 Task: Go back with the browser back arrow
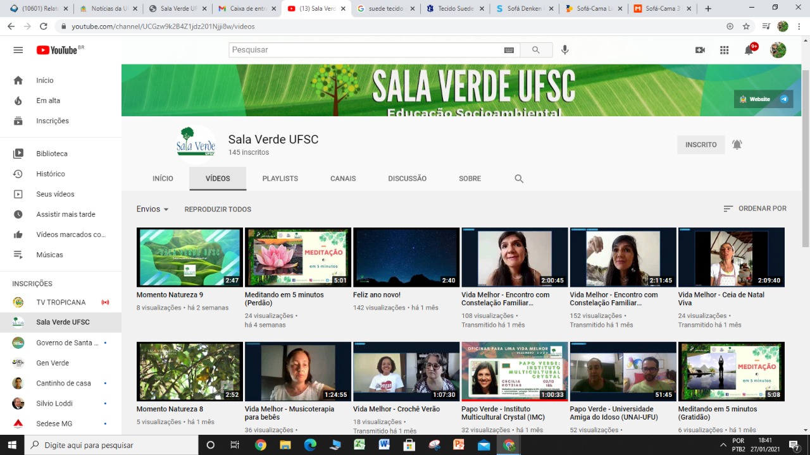tap(11, 27)
